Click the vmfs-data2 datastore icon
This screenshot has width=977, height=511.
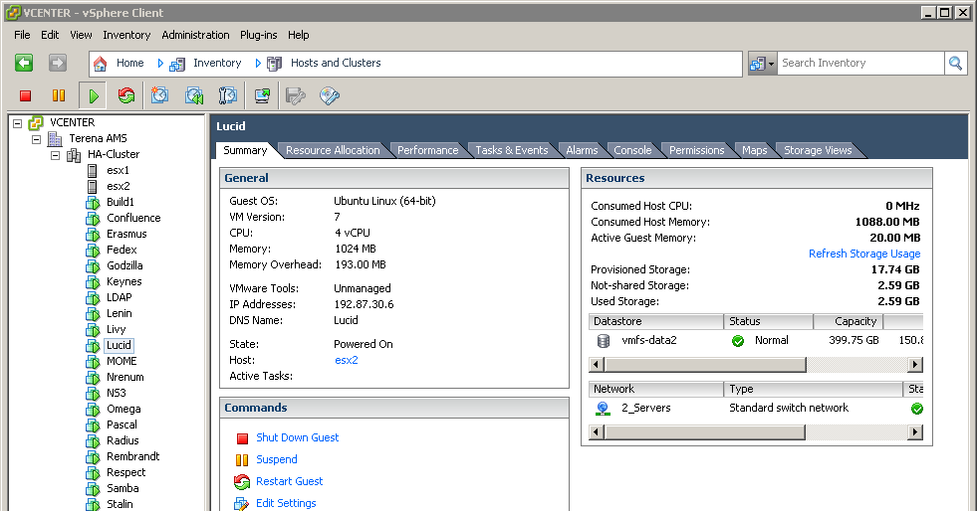(x=604, y=341)
